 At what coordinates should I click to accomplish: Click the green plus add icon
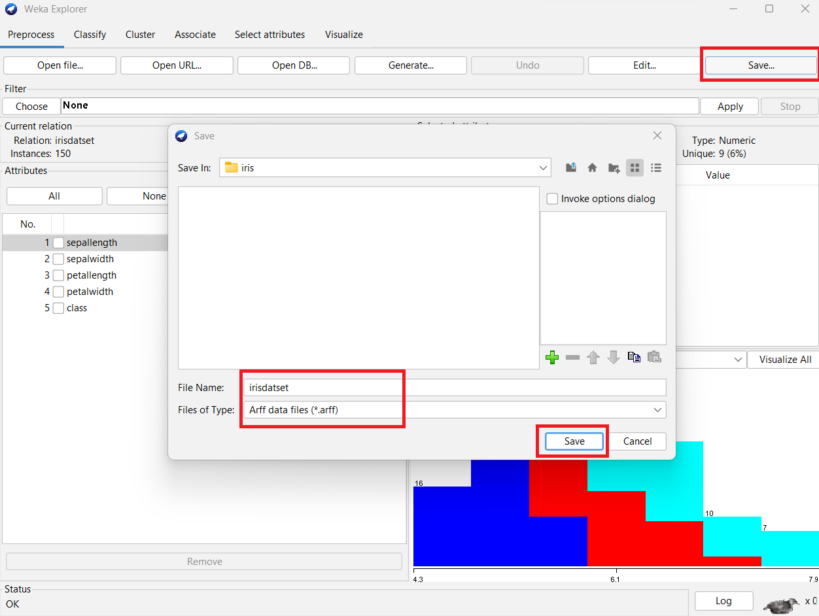point(552,358)
